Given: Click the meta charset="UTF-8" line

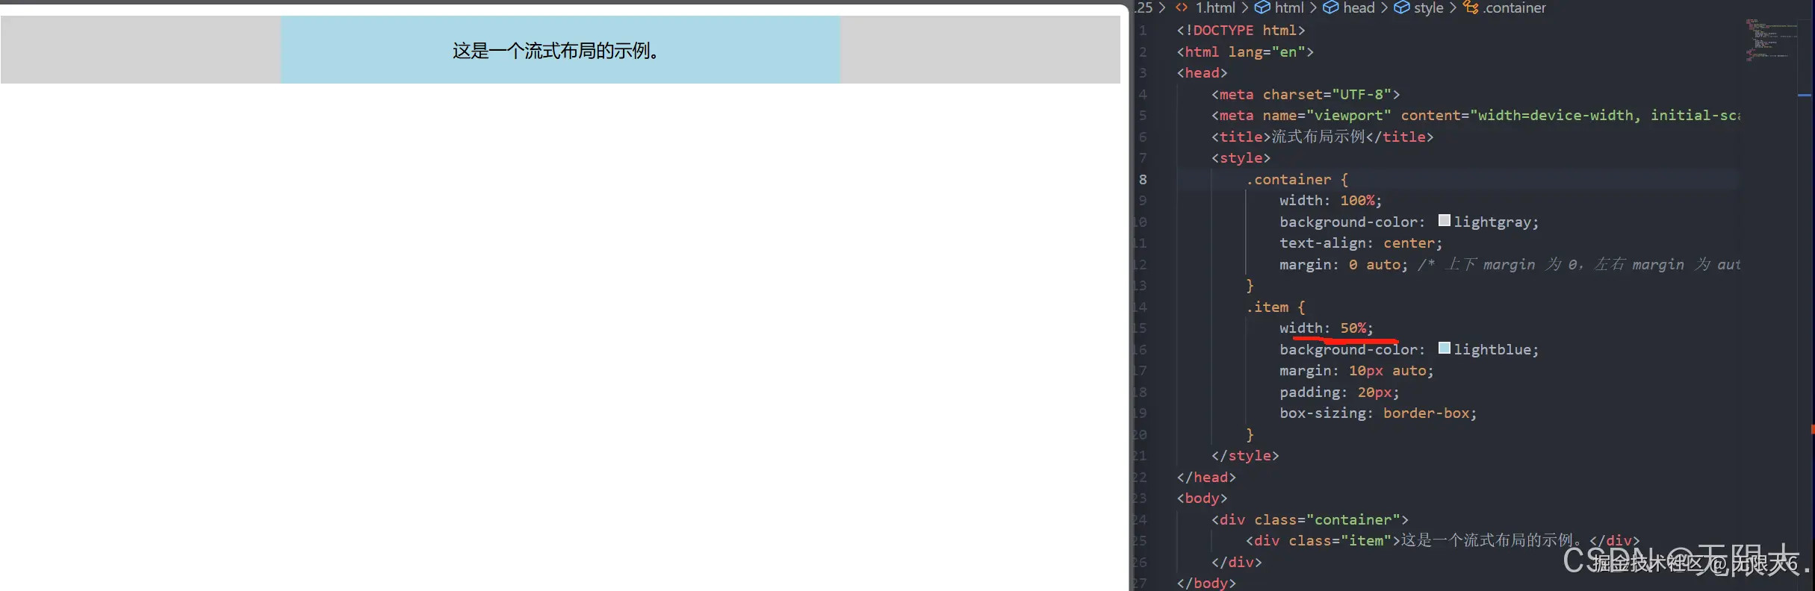Looking at the screenshot, I should tap(1306, 95).
